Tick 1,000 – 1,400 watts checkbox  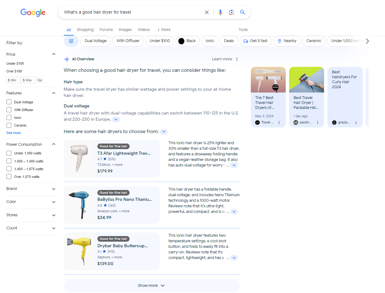pos(9,161)
